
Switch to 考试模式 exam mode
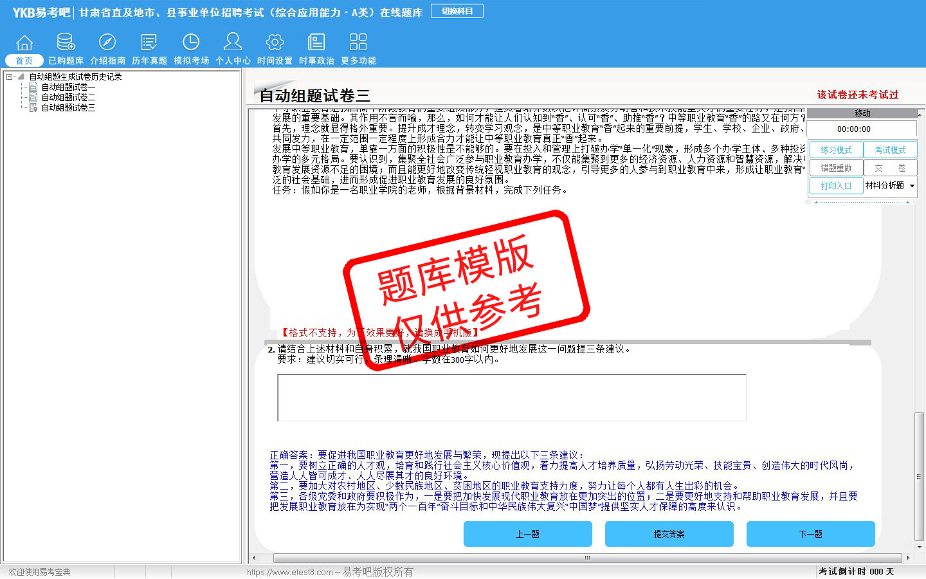[x=890, y=150]
